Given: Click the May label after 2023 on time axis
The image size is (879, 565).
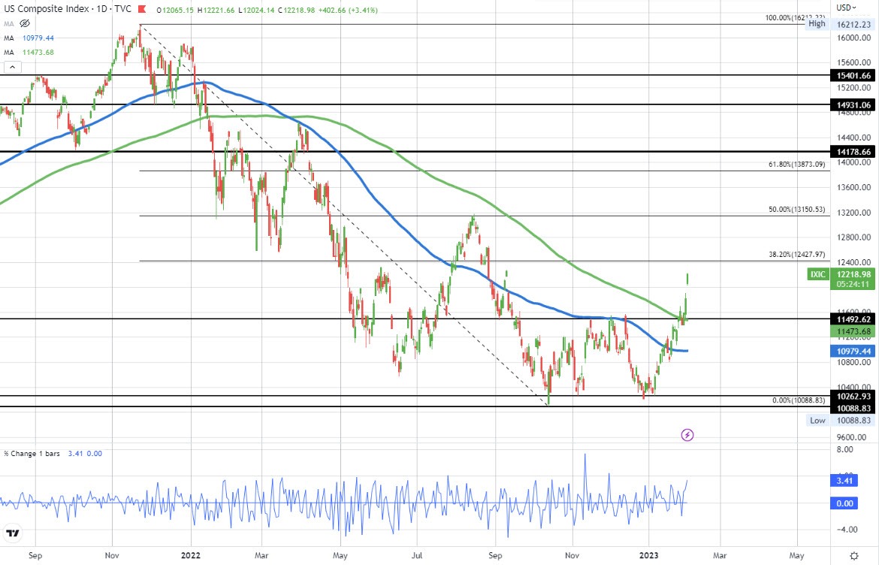Looking at the screenshot, I should click(796, 555).
